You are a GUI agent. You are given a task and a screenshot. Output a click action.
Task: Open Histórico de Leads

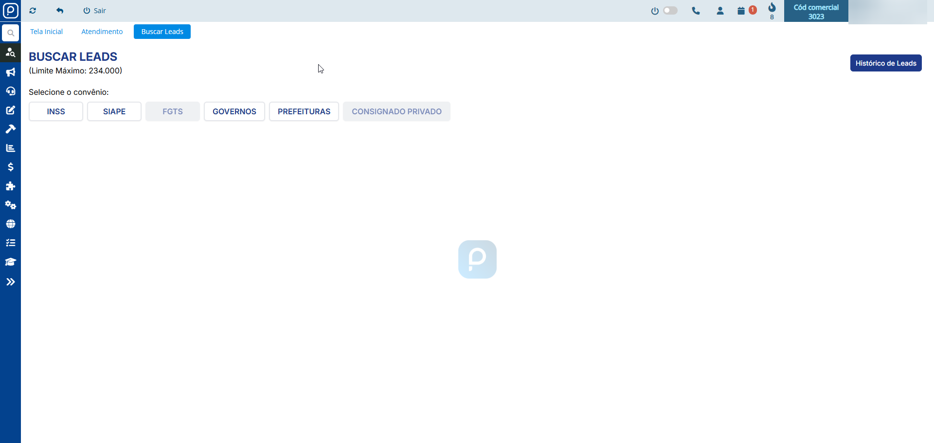coord(885,63)
